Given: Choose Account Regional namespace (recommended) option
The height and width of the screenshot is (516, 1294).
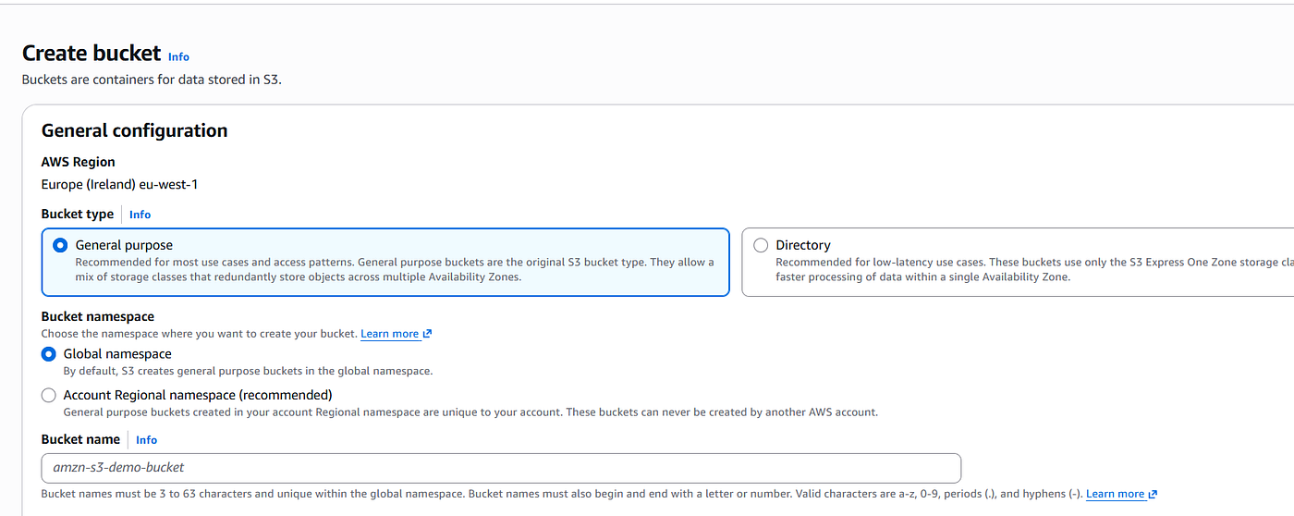Looking at the screenshot, I should pyautogui.click(x=49, y=395).
